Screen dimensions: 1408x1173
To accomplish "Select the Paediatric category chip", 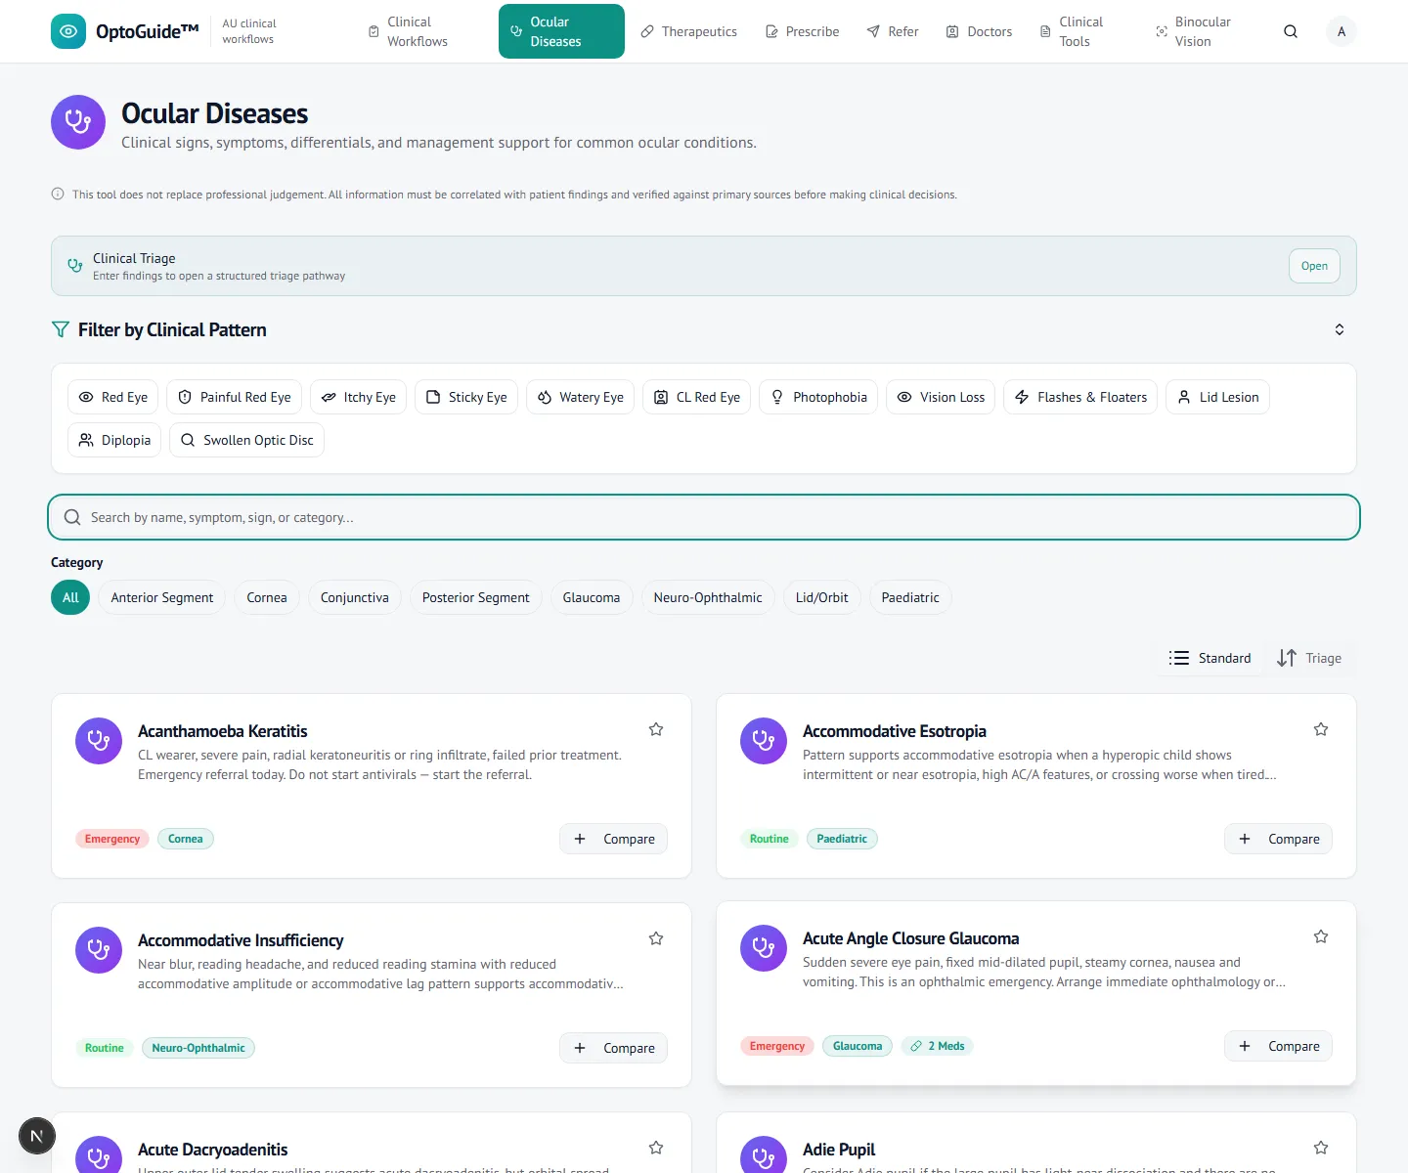I will pos(910,597).
